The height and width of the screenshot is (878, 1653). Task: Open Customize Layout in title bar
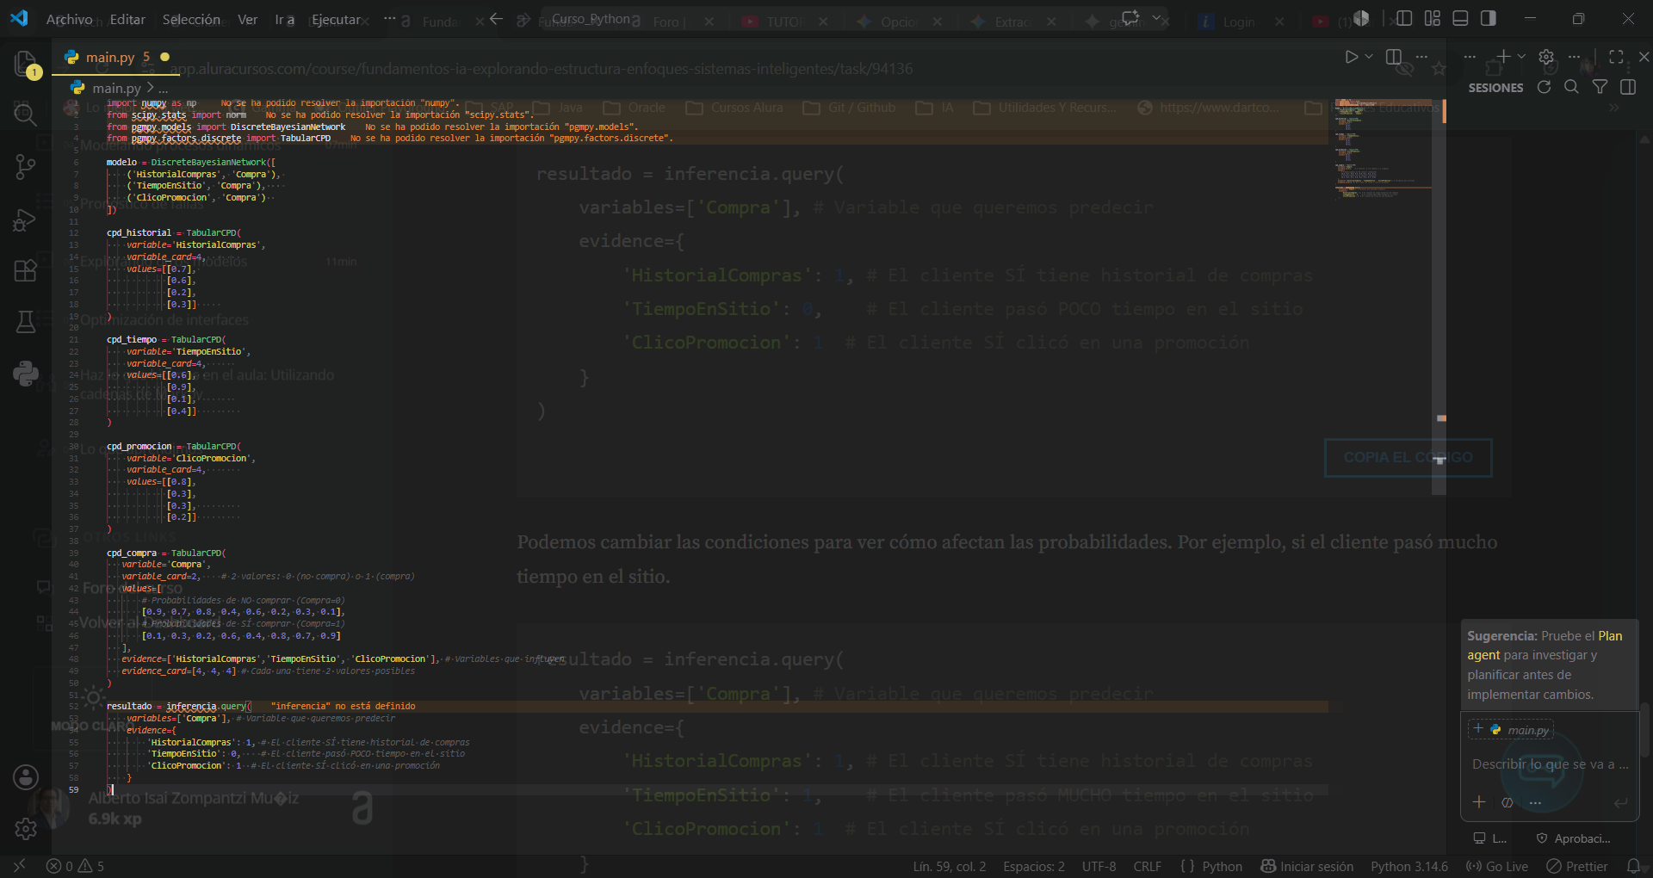(x=1433, y=18)
